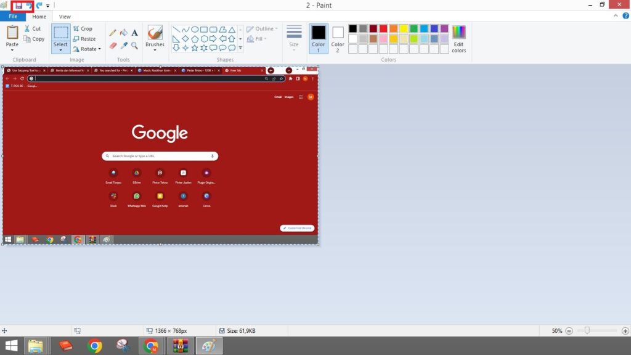Image resolution: width=631 pixels, height=355 pixels.
Task: Open the shape Outline dropdown
Action: 262,28
